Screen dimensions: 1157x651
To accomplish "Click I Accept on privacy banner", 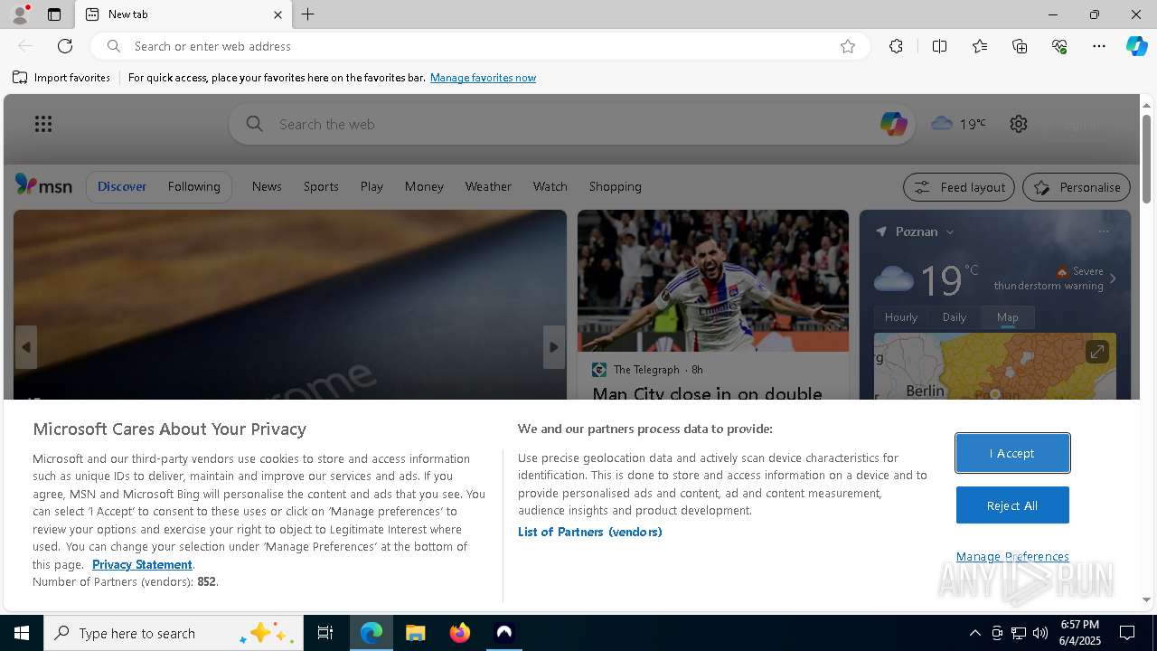I will click(x=1012, y=453).
